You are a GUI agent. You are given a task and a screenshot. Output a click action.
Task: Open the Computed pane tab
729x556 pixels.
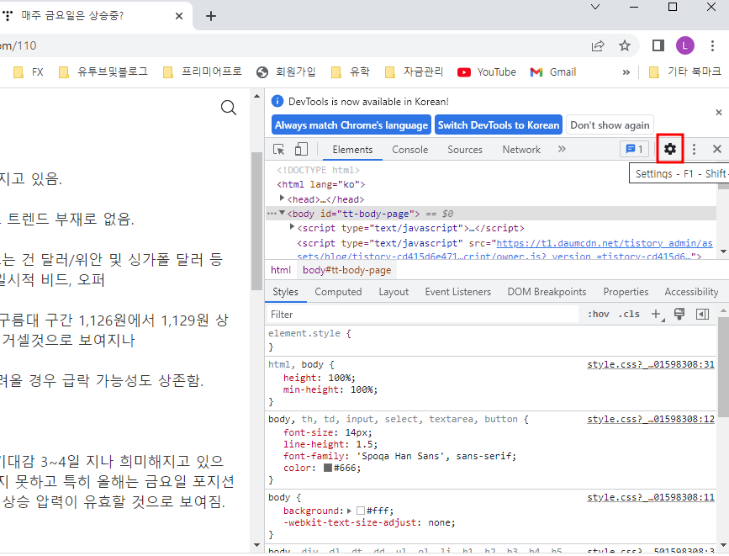point(338,292)
